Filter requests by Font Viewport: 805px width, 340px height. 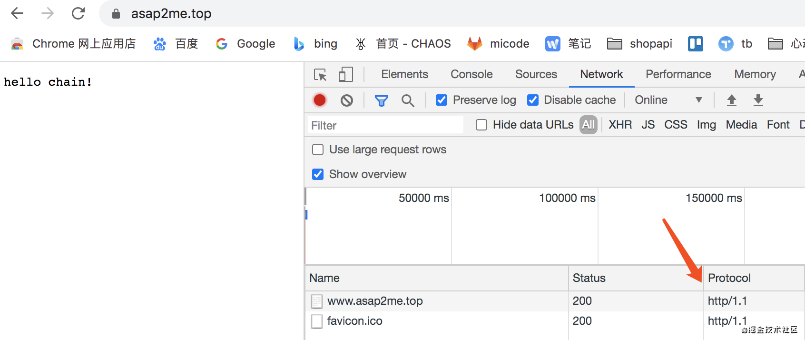778,125
